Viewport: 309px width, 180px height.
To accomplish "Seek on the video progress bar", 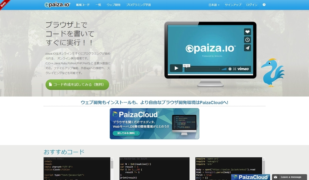I will 203,69.
